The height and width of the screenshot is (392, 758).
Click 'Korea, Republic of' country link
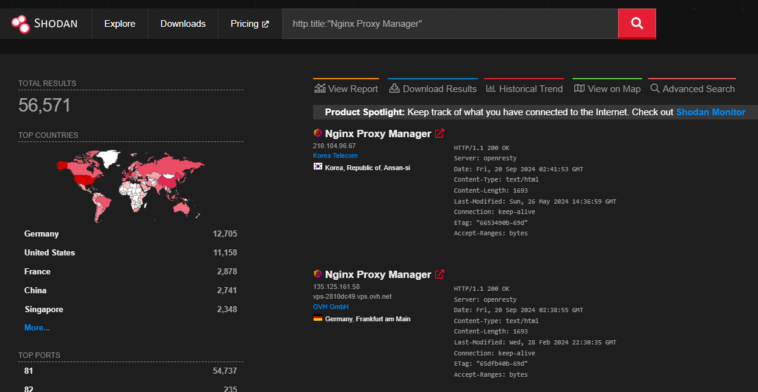point(353,167)
